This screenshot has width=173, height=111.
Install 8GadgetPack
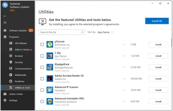[x=158, y=67]
